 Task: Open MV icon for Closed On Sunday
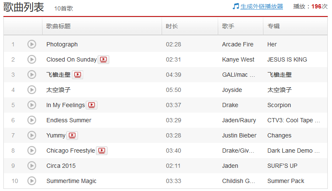point(103,59)
